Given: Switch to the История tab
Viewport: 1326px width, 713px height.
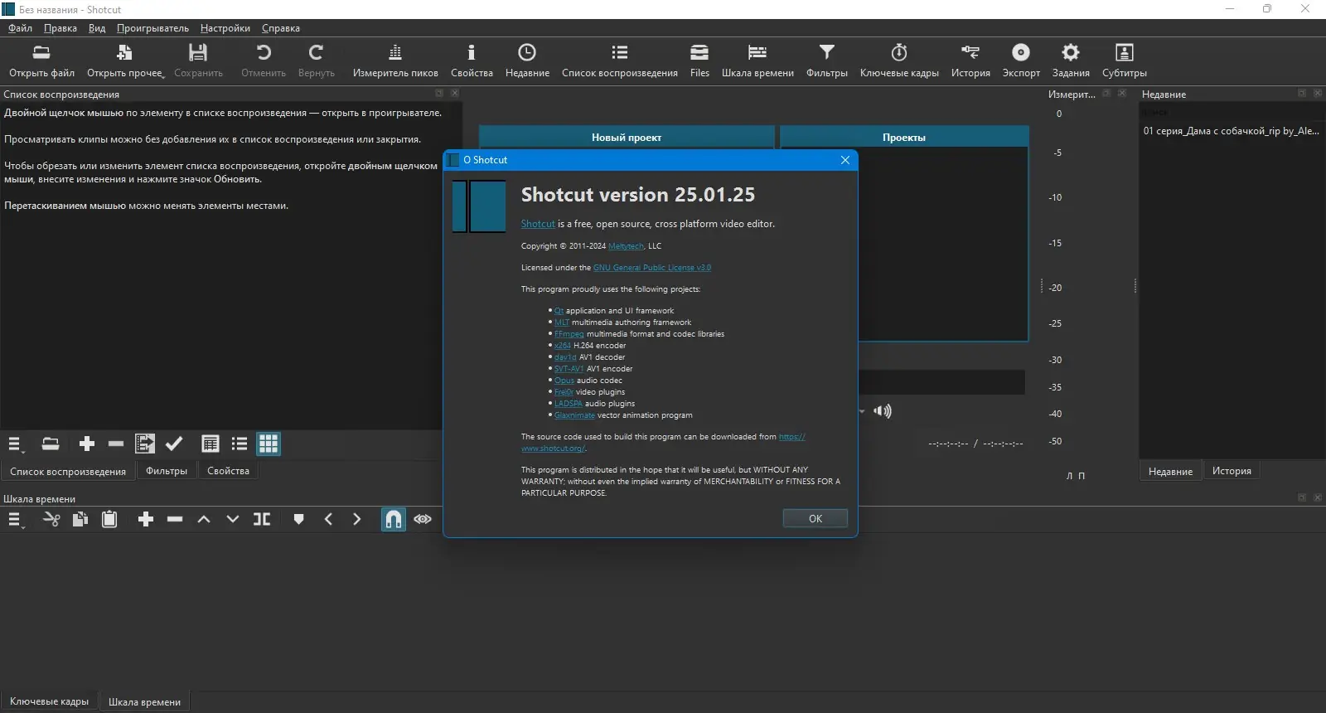Looking at the screenshot, I should [1232, 471].
